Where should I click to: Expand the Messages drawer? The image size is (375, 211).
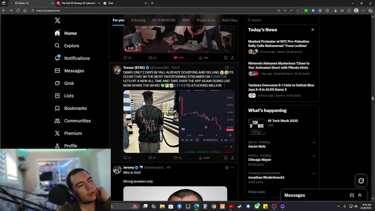tap(359, 195)
